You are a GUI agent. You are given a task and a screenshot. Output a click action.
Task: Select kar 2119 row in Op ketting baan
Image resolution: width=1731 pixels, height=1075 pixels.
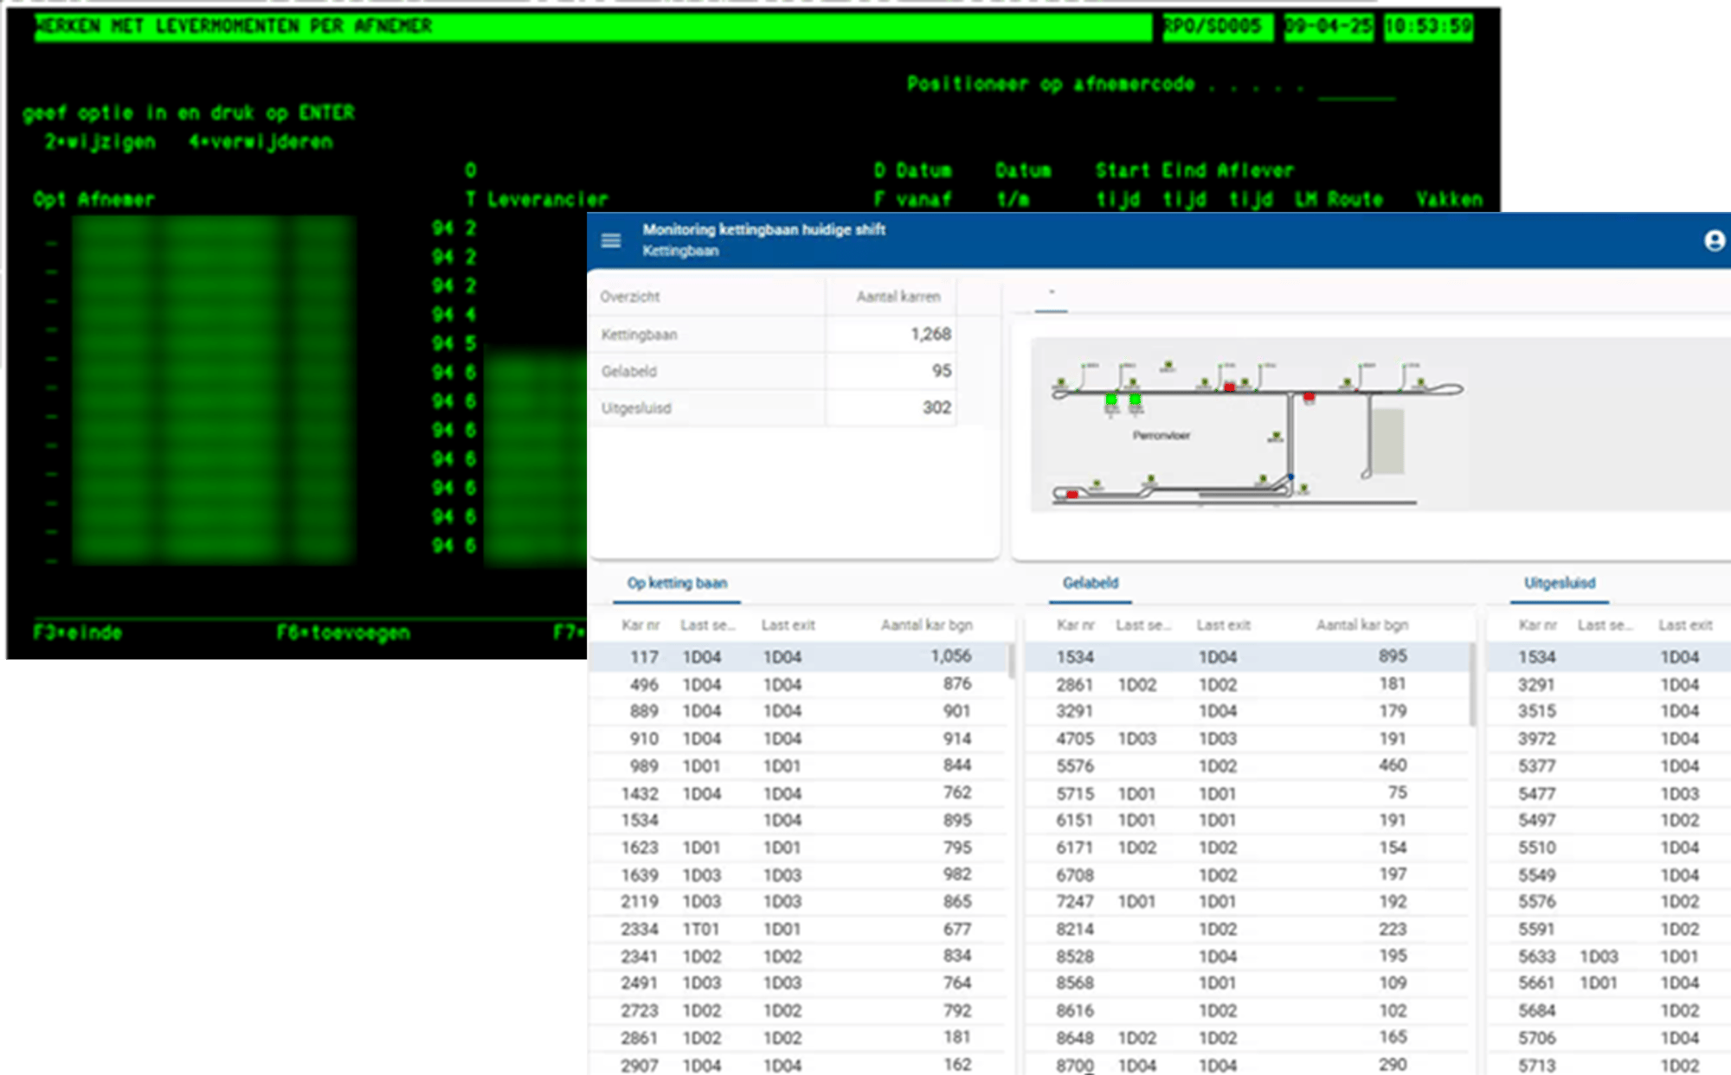click(x=798, y=901)
